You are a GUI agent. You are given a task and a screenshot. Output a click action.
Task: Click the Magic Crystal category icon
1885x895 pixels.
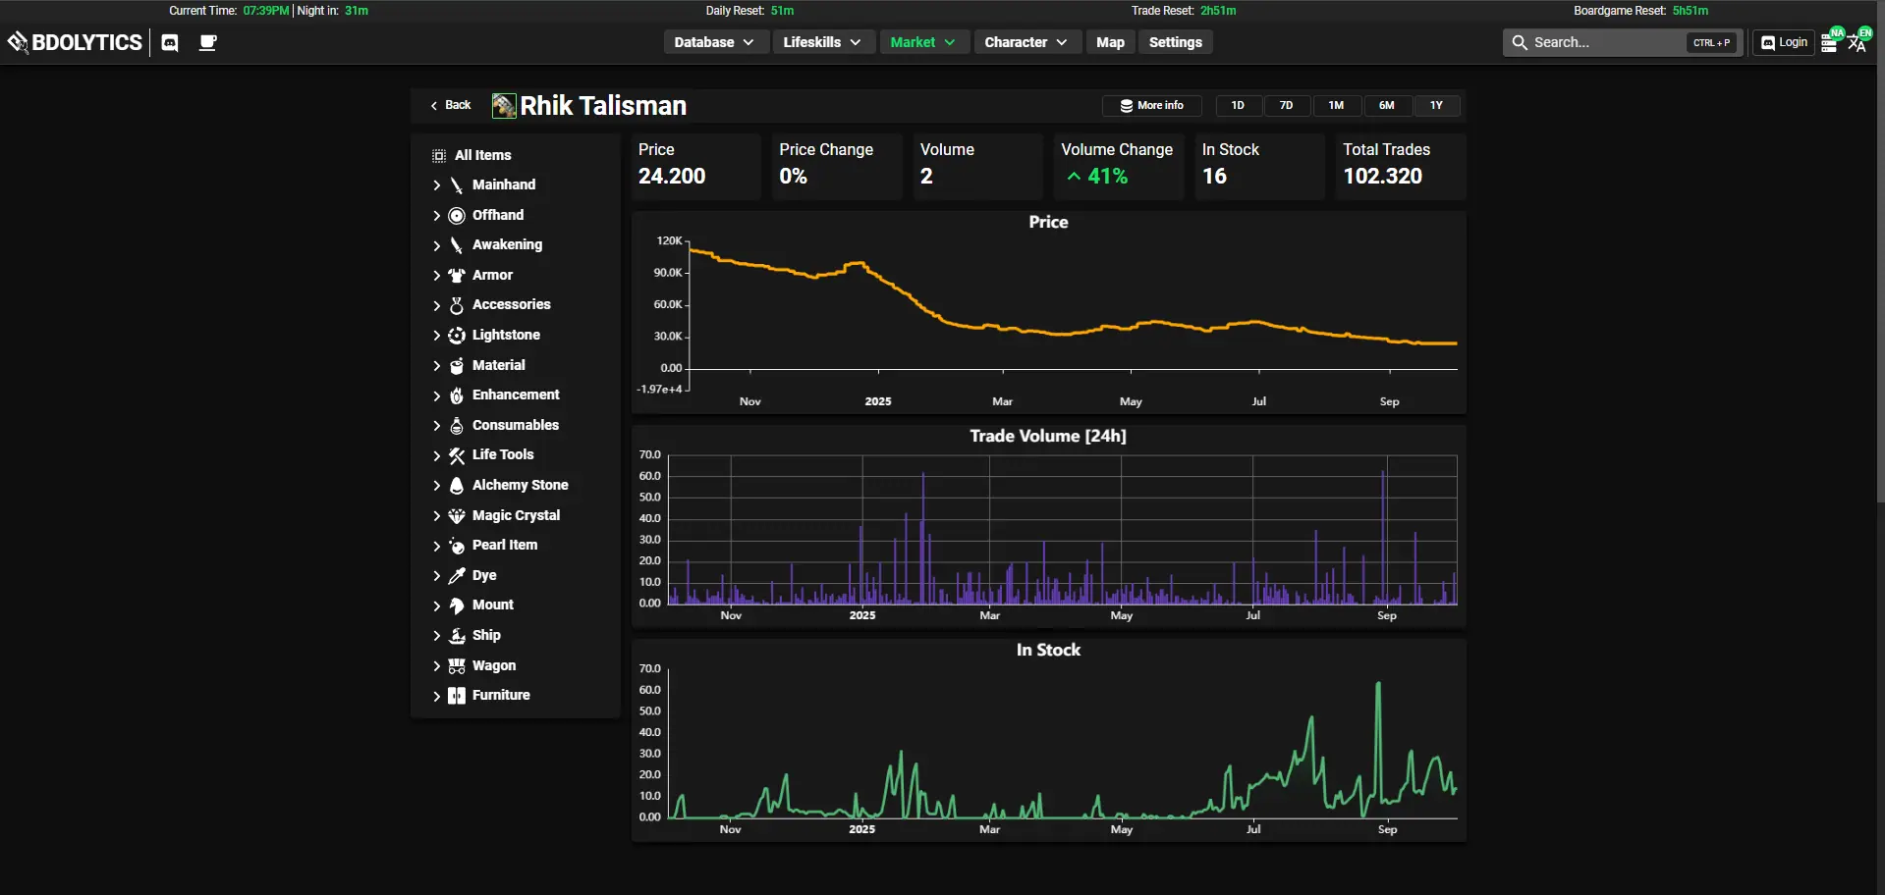[x=456, y=515]
